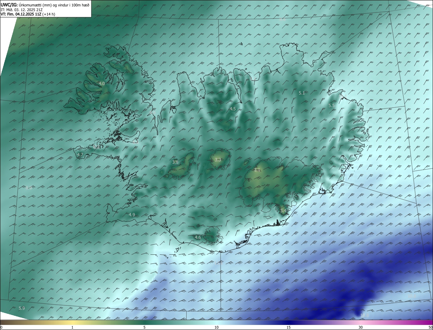Click the '30' label on the color scale

(x=361, y=327)
